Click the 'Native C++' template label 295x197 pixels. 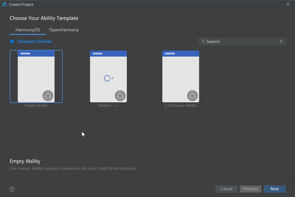click(108, 105)
